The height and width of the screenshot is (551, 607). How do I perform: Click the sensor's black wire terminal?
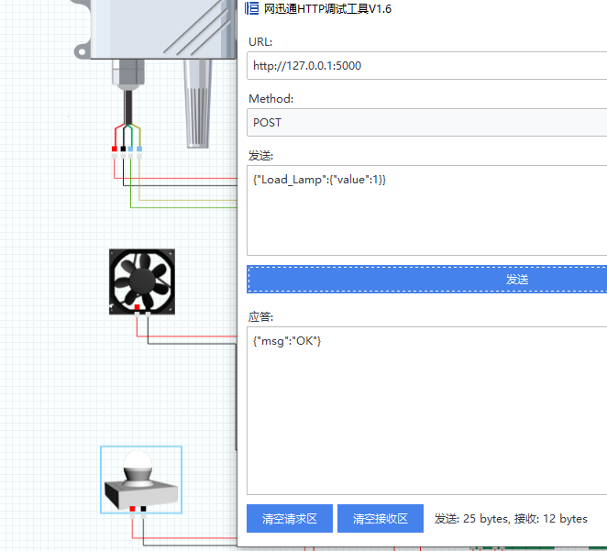[123, 149]
